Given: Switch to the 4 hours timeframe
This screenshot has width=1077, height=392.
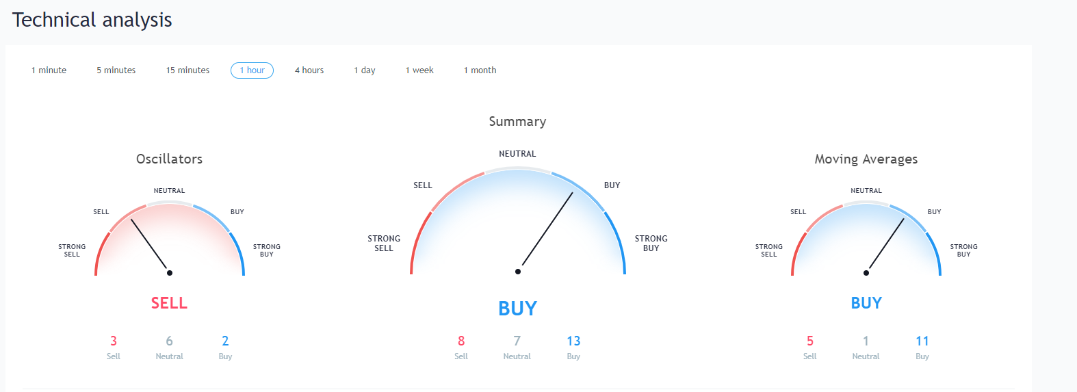Looking at the screenshot, I should coord(309,70).
